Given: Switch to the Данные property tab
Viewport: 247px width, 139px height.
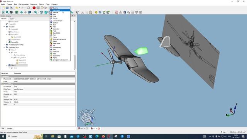Looking at the screenshot, I should [10, 128].
